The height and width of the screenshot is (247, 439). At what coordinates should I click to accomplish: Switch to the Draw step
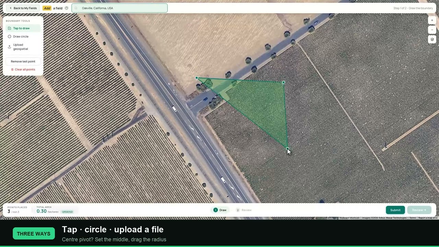pyautogui.click(x=220, y=210)
